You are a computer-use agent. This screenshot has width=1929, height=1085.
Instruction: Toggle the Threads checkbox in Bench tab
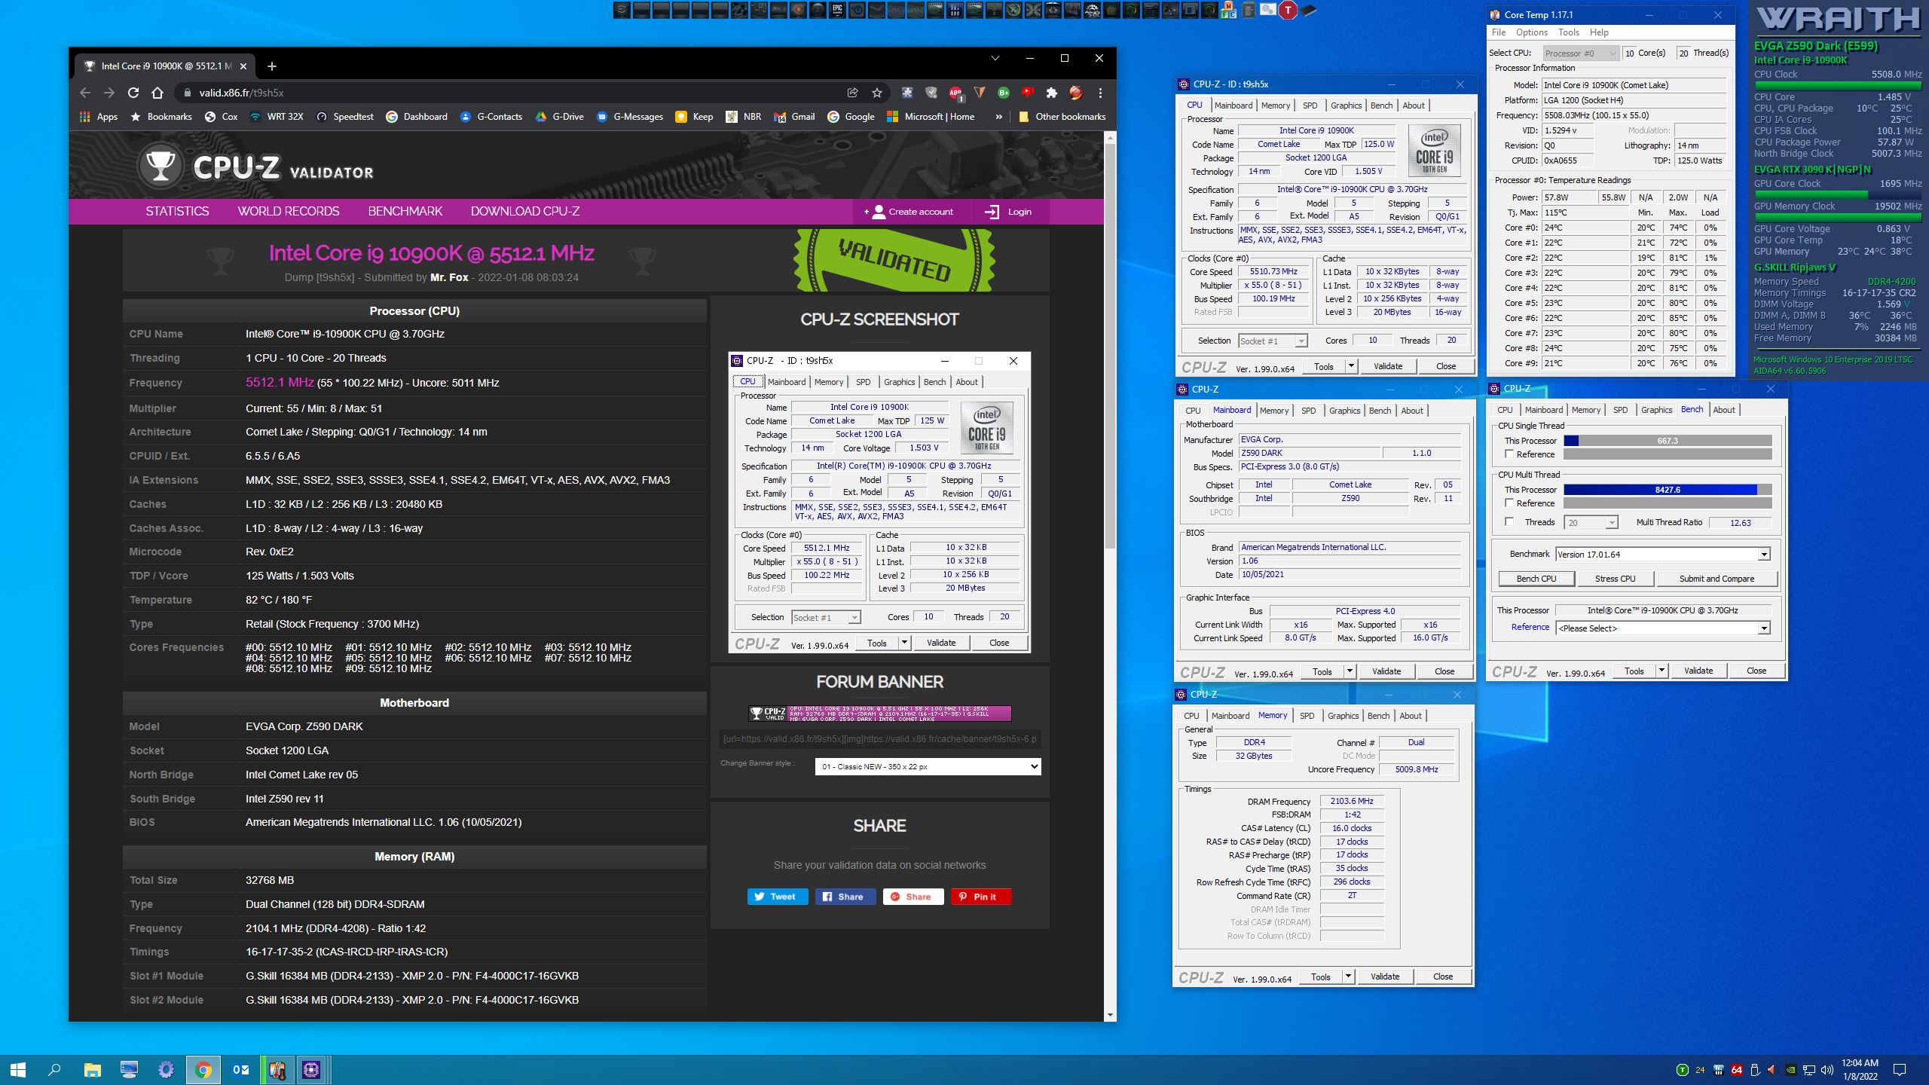[x=1509, y=522]
